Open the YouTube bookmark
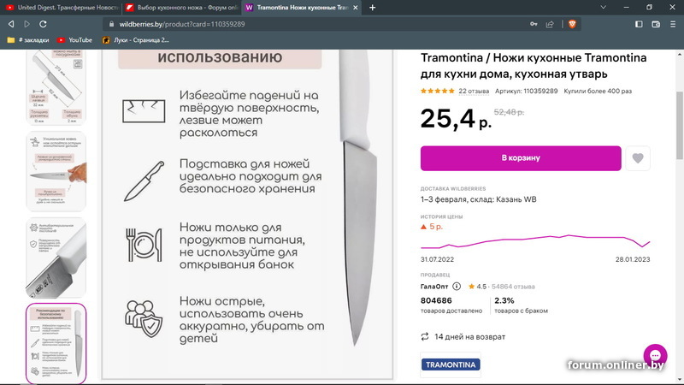This screenshot has width=684, height=385. click(x=74, y=39)
